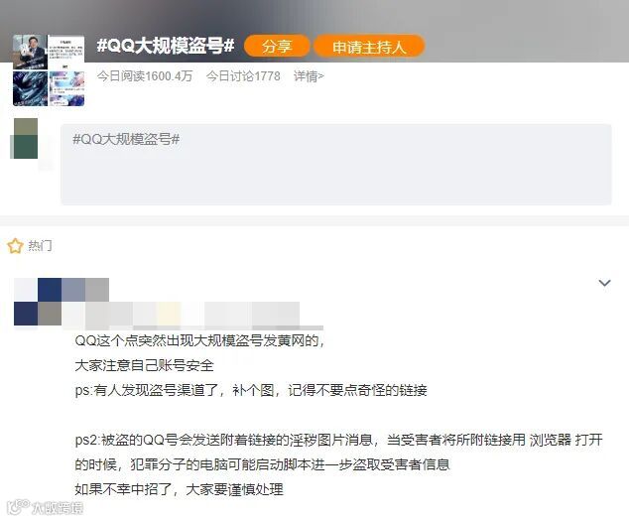Expand the post options chevron arrow
Screen dimensions: 629x521
pos(604,283)
